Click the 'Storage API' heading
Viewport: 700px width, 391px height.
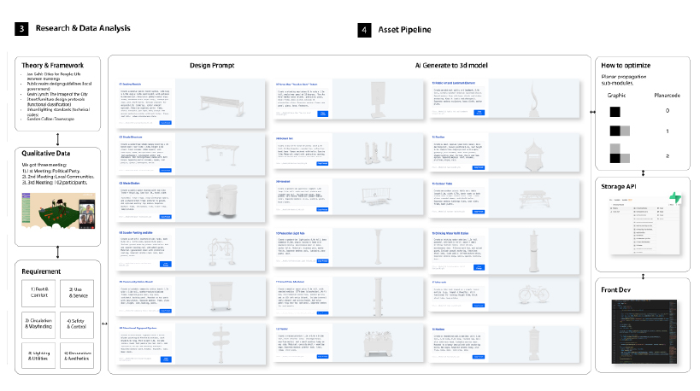(618, 187)
